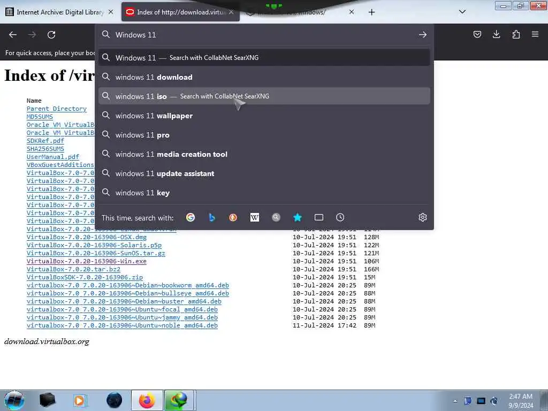Viewport: 548px width, 411px height.
Task: Open the dark globe taskbar icon
Action: 115,400
